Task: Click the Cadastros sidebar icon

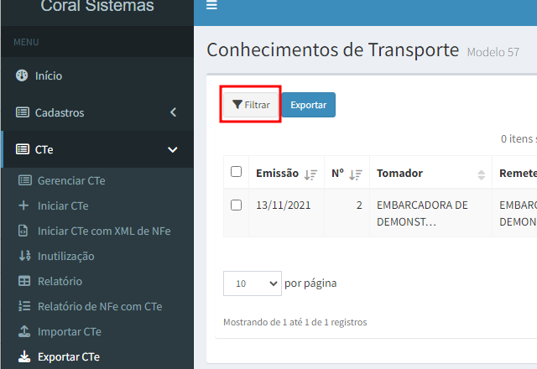Action: click(22, 112)
